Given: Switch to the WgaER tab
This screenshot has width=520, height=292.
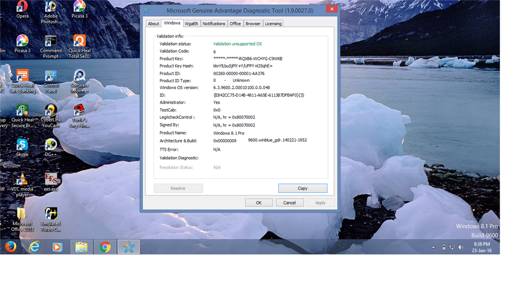Looking at the screenshot, I should [191, 23].
